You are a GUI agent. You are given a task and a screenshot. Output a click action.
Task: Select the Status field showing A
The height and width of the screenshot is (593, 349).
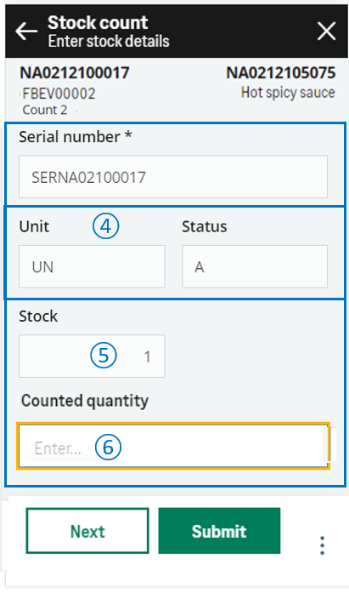tap(255, 266)
